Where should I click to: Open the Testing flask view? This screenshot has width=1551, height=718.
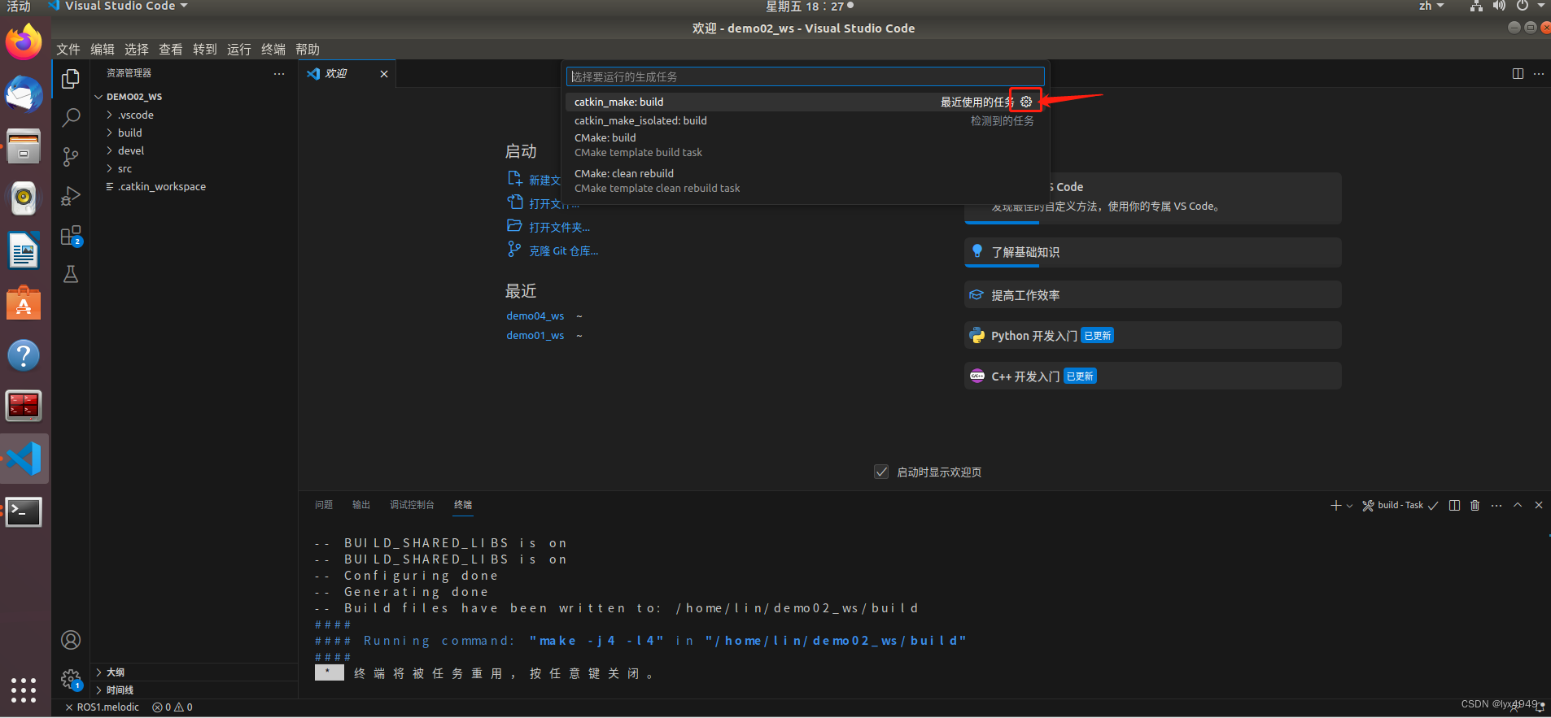click(71, 275)
